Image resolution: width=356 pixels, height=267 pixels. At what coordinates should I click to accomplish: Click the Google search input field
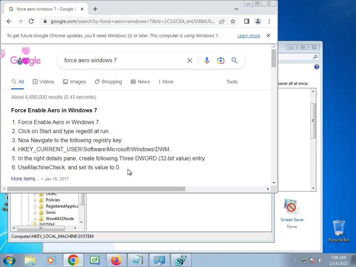coord(123,60)
